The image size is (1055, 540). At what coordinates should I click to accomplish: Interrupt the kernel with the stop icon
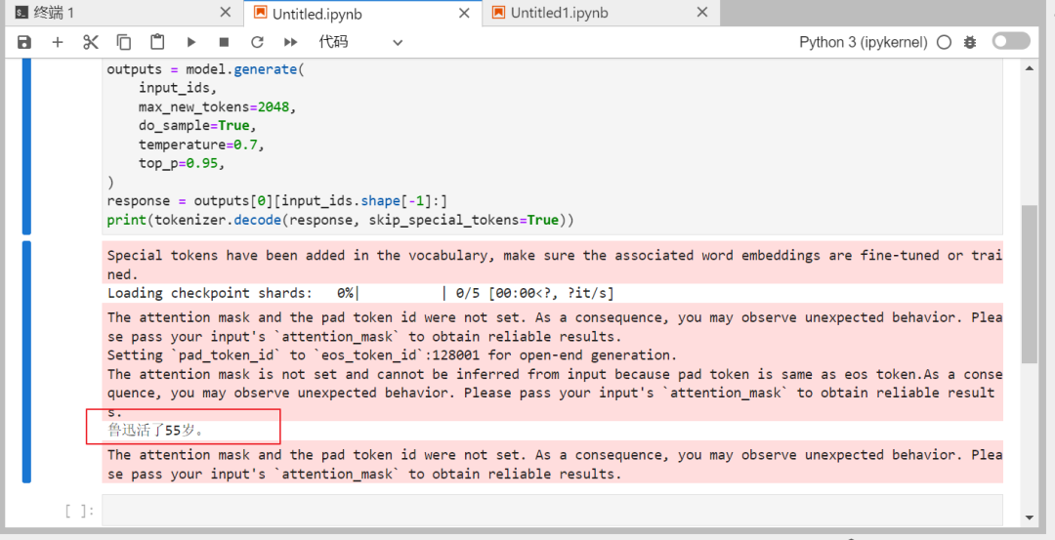click(224, 42)
